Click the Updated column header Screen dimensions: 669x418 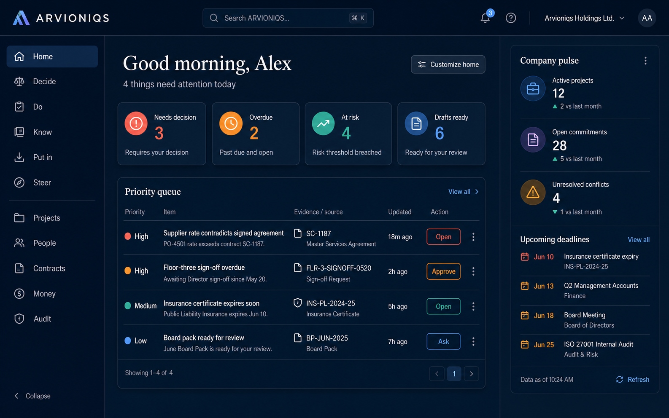pos(399,212)
